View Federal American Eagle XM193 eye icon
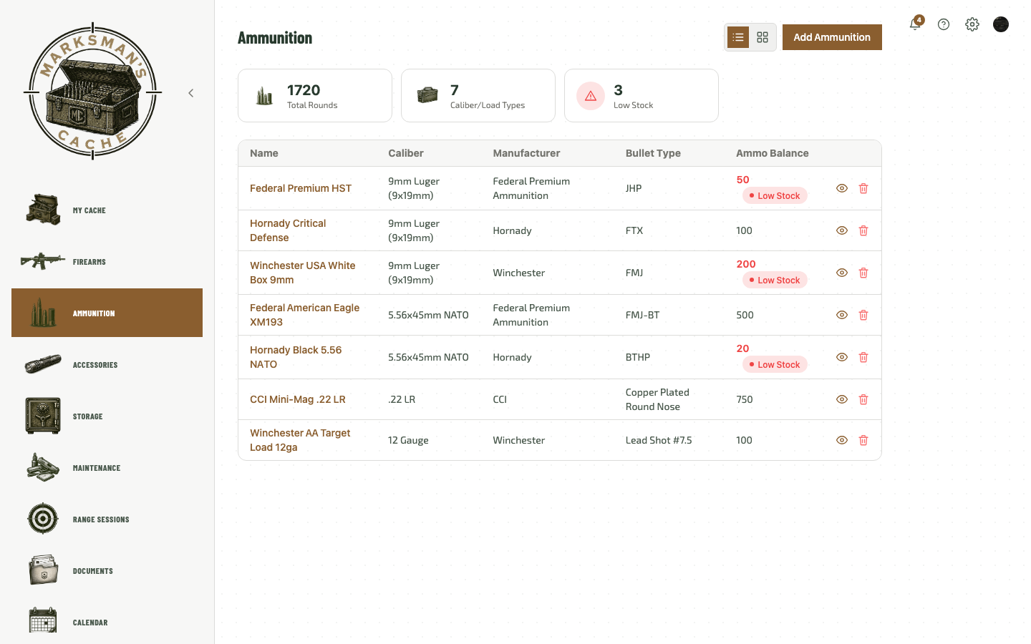Viewport: 1031px width, 644px height. click(x=842, y=315)
